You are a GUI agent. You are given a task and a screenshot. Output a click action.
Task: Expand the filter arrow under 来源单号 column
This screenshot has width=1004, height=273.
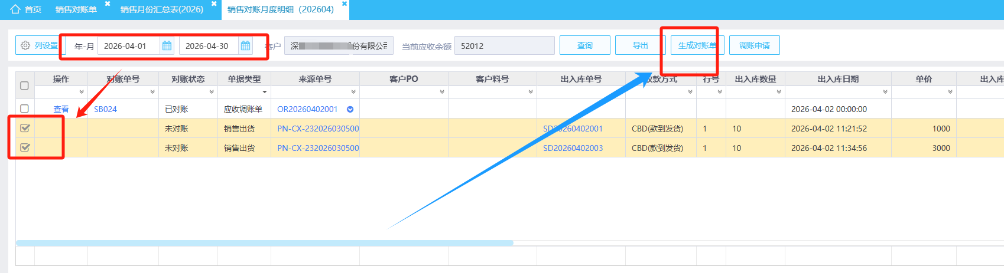click(x=353, y=92)
